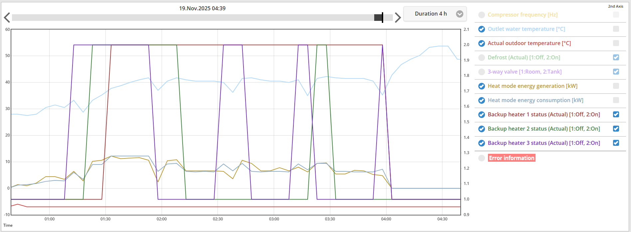631x232 pixels.
Task: Enable the Defrost (Actual) series
Action: click(481, 58)
